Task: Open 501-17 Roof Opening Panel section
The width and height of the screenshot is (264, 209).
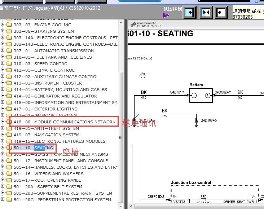Action: (x=47, y=180)
